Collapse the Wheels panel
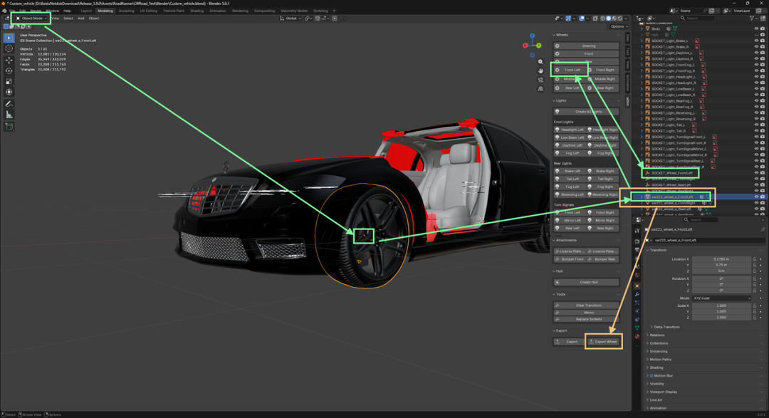Screen dimensions: 769x418 [x=560, y=35]
